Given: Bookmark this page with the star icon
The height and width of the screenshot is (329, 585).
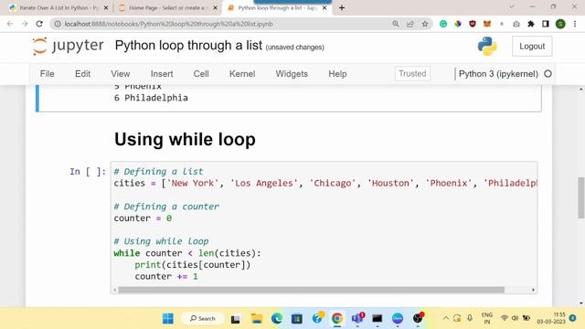Looking at the screenshot, I should [x=425, y=24].
